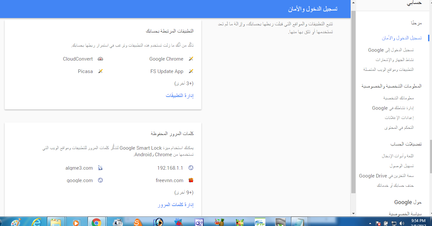Switch to Google Chrome taskbar button
The image size is (432, 226).
pos(96,222)
